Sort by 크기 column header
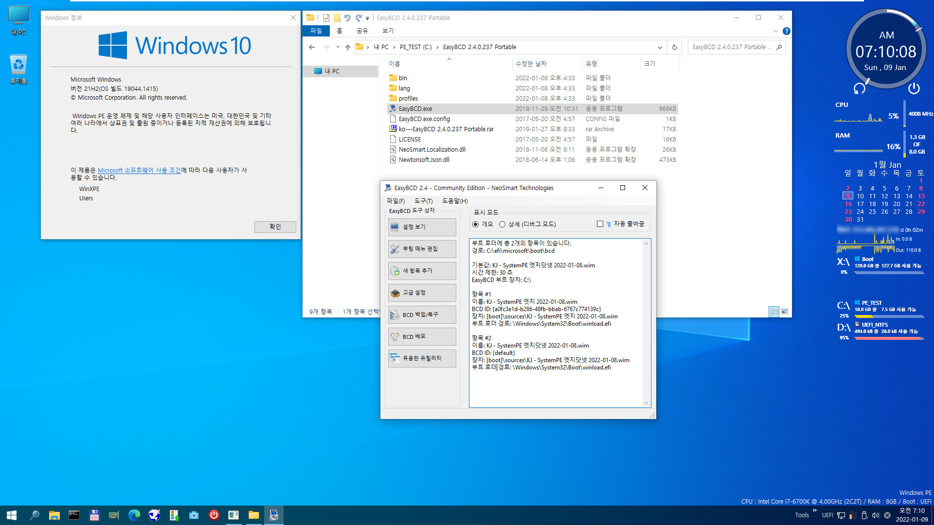The height and width of the screenshot is (525, 934). (x=660, y=64)
